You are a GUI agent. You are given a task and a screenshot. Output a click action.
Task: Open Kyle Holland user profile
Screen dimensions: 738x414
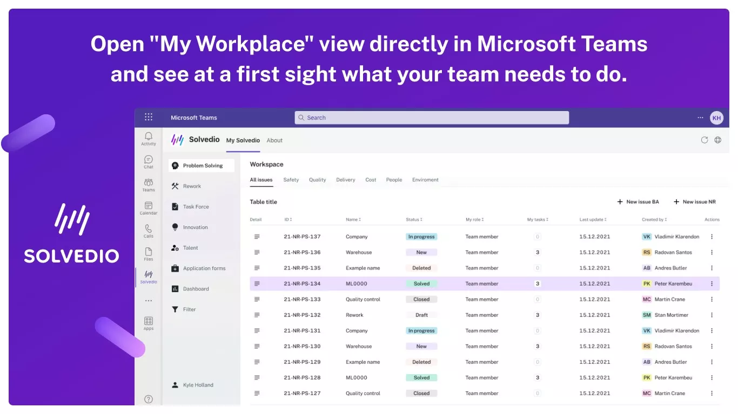pos(192,385)
